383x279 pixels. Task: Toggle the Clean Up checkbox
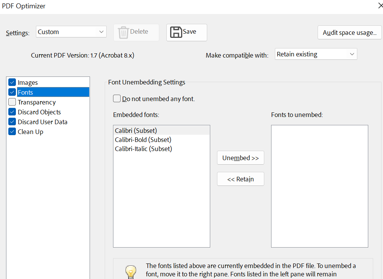coord(12,132)
